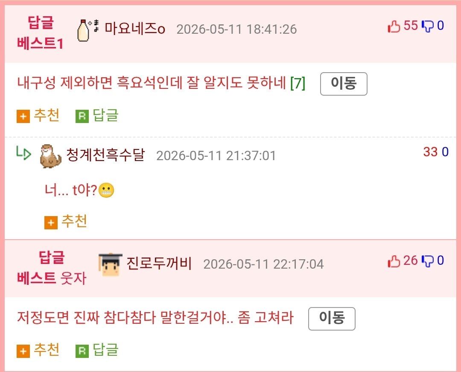461x372 pixels.
Task: Click the thumbs-up icon on 진로두꺼비's comment
Action: (x=394, y=261)
